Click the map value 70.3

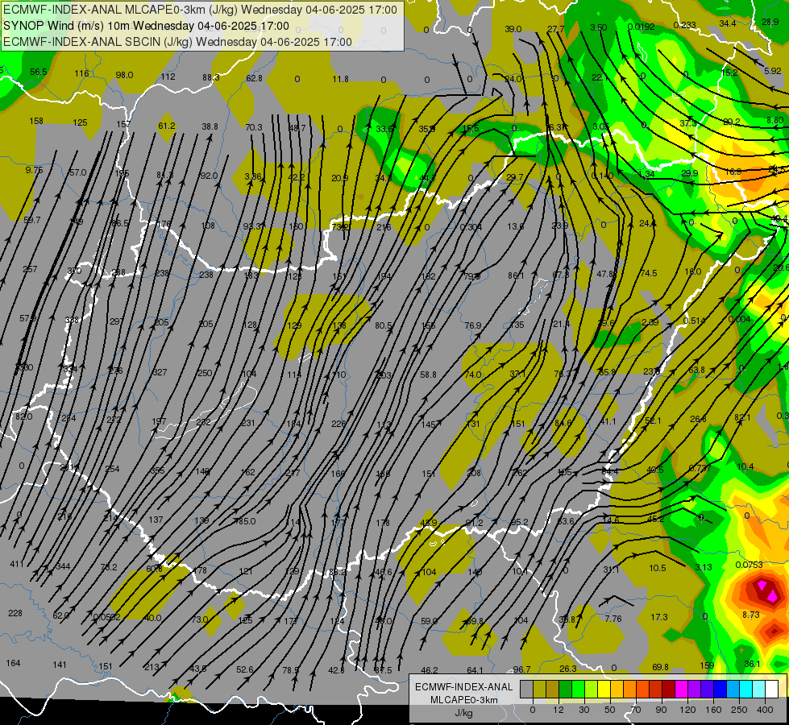point(254,127)
